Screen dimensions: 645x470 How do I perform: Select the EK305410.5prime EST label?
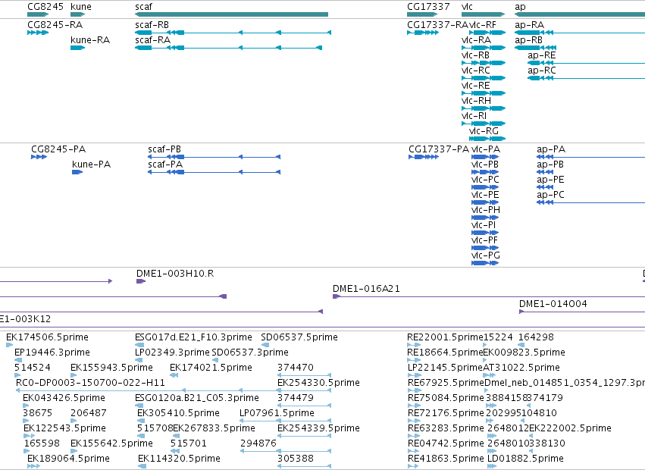click(179, 413)
